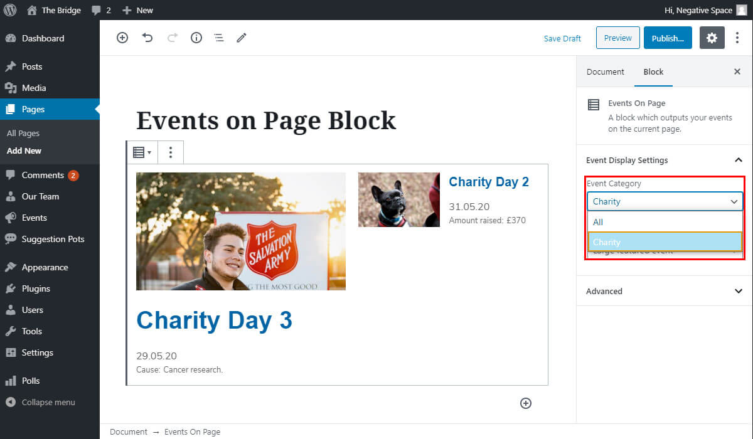
Task: Click the Publish button
Action: point(668,38)
